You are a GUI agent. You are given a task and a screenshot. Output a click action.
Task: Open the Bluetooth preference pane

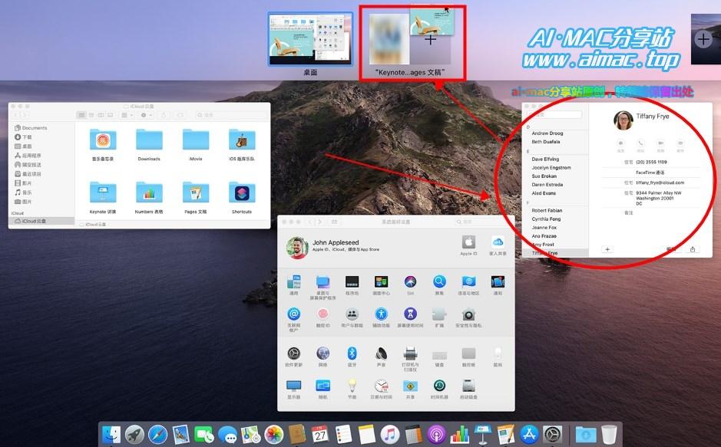[x=352, y=353]
